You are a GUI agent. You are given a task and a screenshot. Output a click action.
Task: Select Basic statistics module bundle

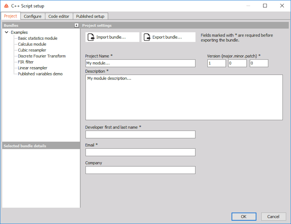[38, 38]
